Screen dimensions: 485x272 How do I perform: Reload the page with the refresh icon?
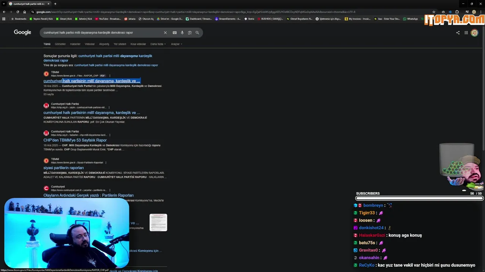(x=17, y=12)
